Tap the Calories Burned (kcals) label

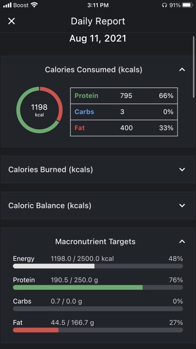coord(51,170)
